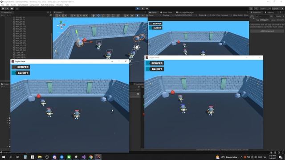The width and height of the screenshot is (285, 160).
Task: Click SERVER button in right Knight Battle window
Action: click(155, 63)
